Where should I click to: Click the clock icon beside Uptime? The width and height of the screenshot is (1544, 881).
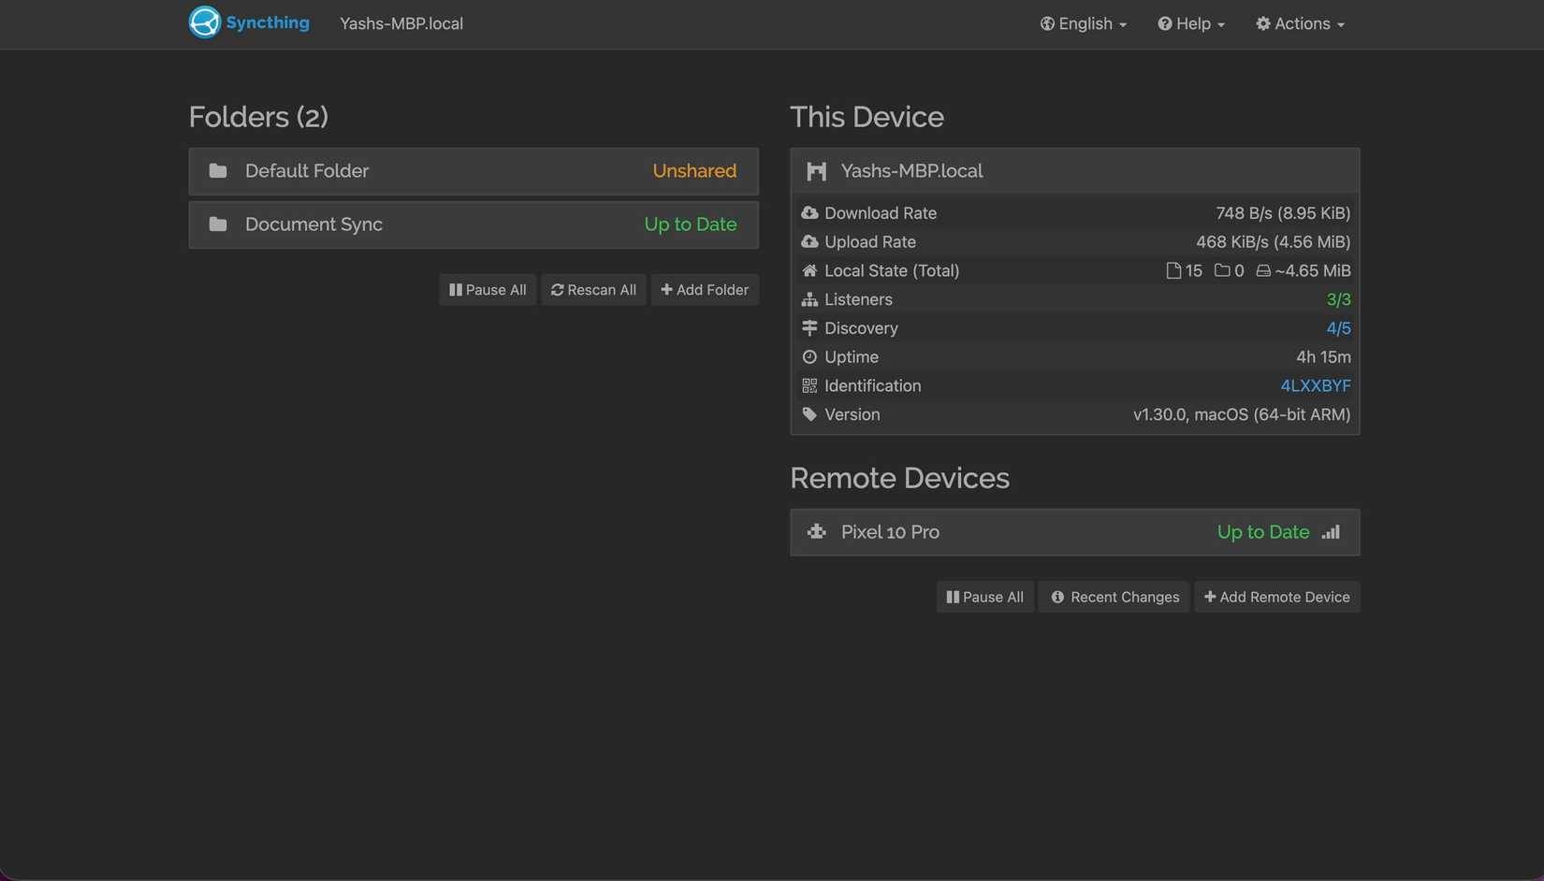pyautogui.click(x=809, y=356)
